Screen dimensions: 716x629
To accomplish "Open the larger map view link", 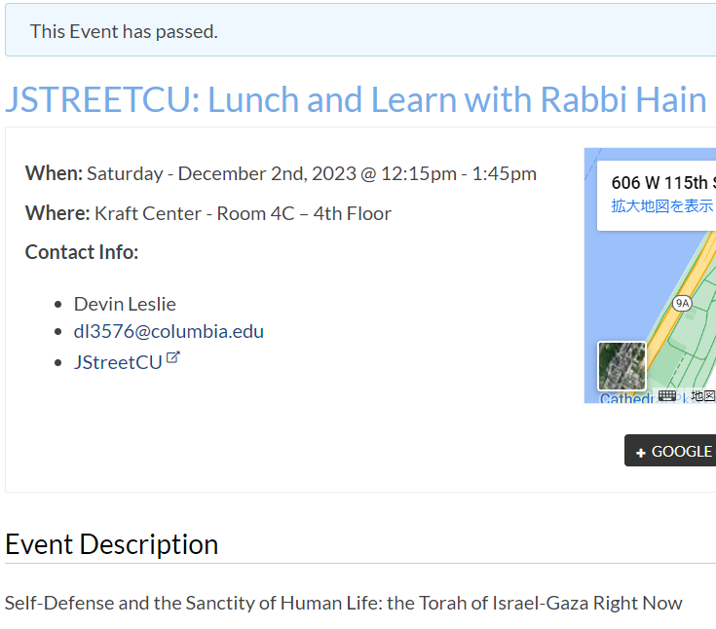I will point(662,205).
